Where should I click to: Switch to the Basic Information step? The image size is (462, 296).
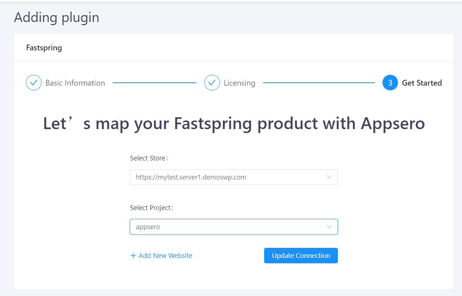click(75, 82)
